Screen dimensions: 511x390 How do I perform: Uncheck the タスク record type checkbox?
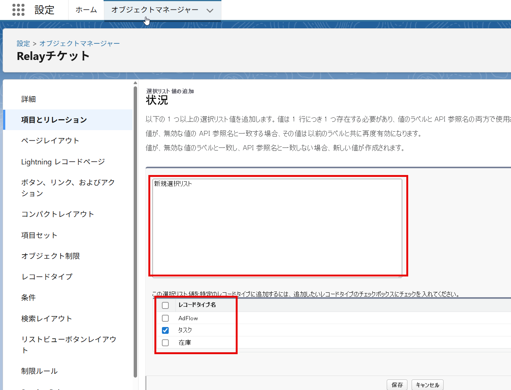point(165,330)
